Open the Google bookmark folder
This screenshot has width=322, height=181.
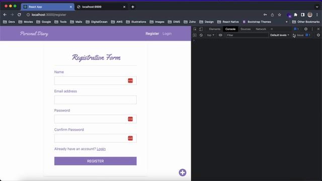point(44,22)
